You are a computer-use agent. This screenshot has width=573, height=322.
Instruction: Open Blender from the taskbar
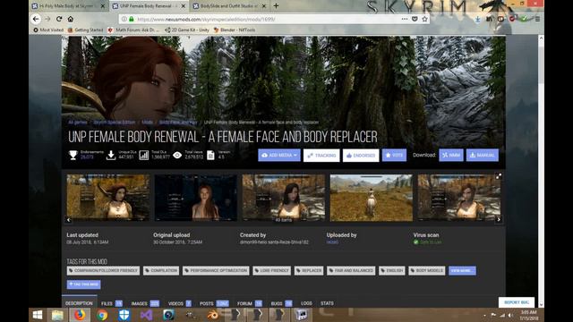213,315
